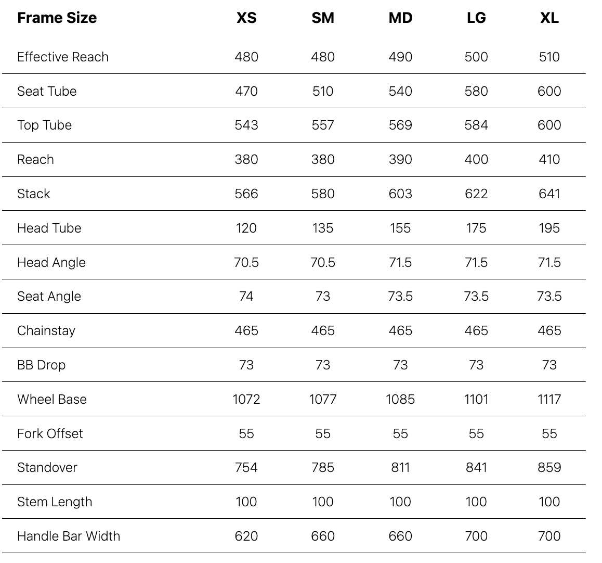This screenshot has height=563, width=602.
Task: Click the Seat Tube row label
Action: click(x=47, y=91)
